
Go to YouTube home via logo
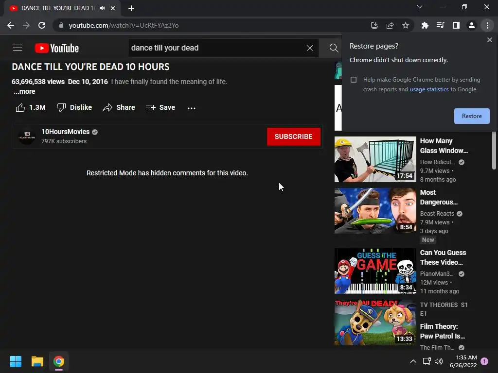coord(57,48)
